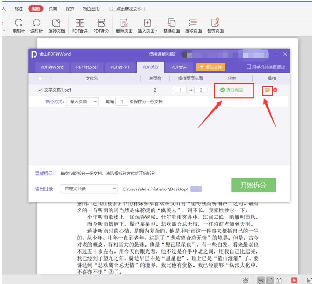Switch to two-page view icon
The width and height of the screenshot is (312, 284).
(279, 281)
